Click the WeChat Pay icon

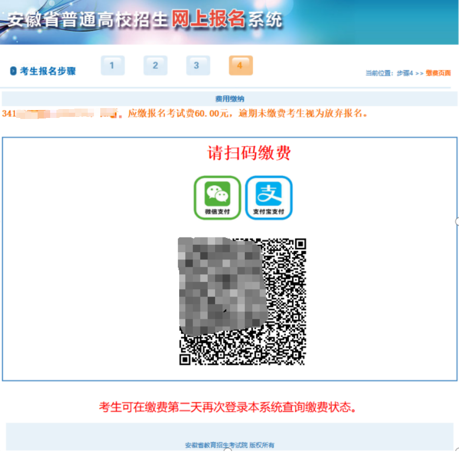[217, 197]
